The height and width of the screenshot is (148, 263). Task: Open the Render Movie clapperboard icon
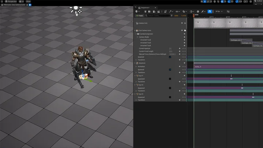coord(159,11)
